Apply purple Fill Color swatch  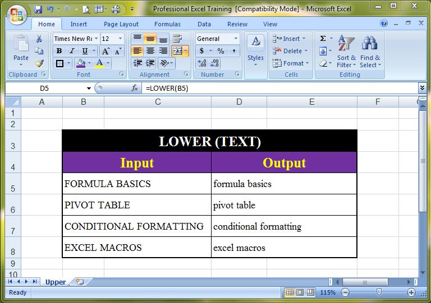pos(81,63)
